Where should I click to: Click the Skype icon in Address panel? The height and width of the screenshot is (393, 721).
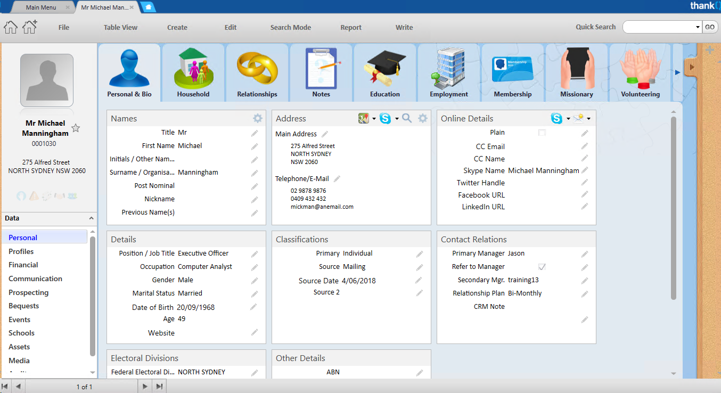(385, 118)
